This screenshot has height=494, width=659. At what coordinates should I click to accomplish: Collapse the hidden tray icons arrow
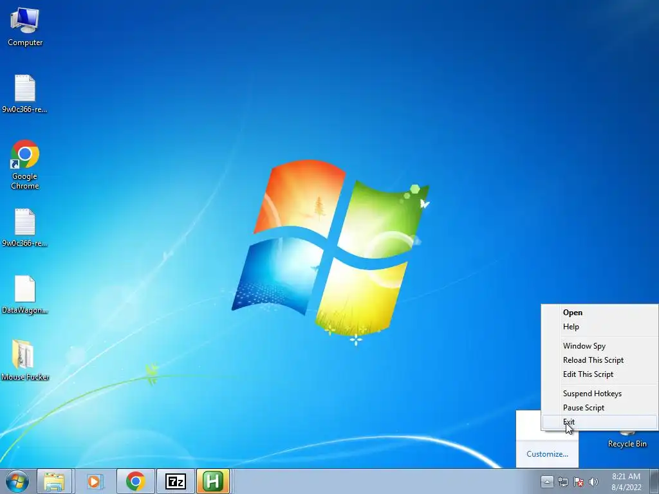pos(547,481)
